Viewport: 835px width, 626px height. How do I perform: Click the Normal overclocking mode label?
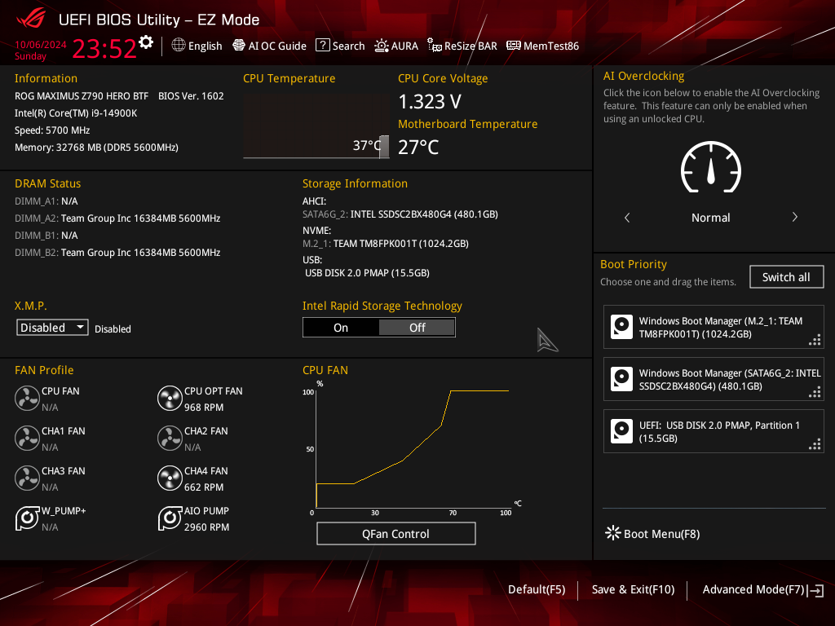tap(711, 218)
